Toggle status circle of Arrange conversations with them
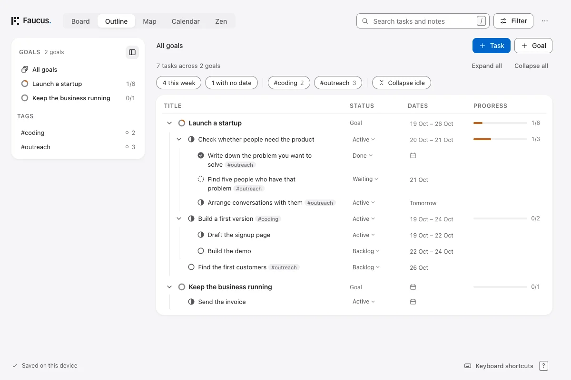This screenshot has height=380, width=571. [x=201, y=202]
